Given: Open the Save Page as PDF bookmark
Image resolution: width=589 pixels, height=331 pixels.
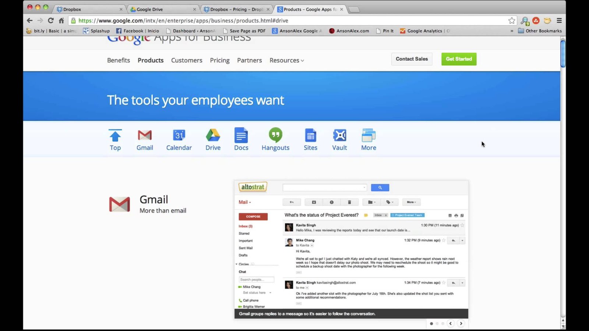Looking at the screenshot, I should point(244,31).
